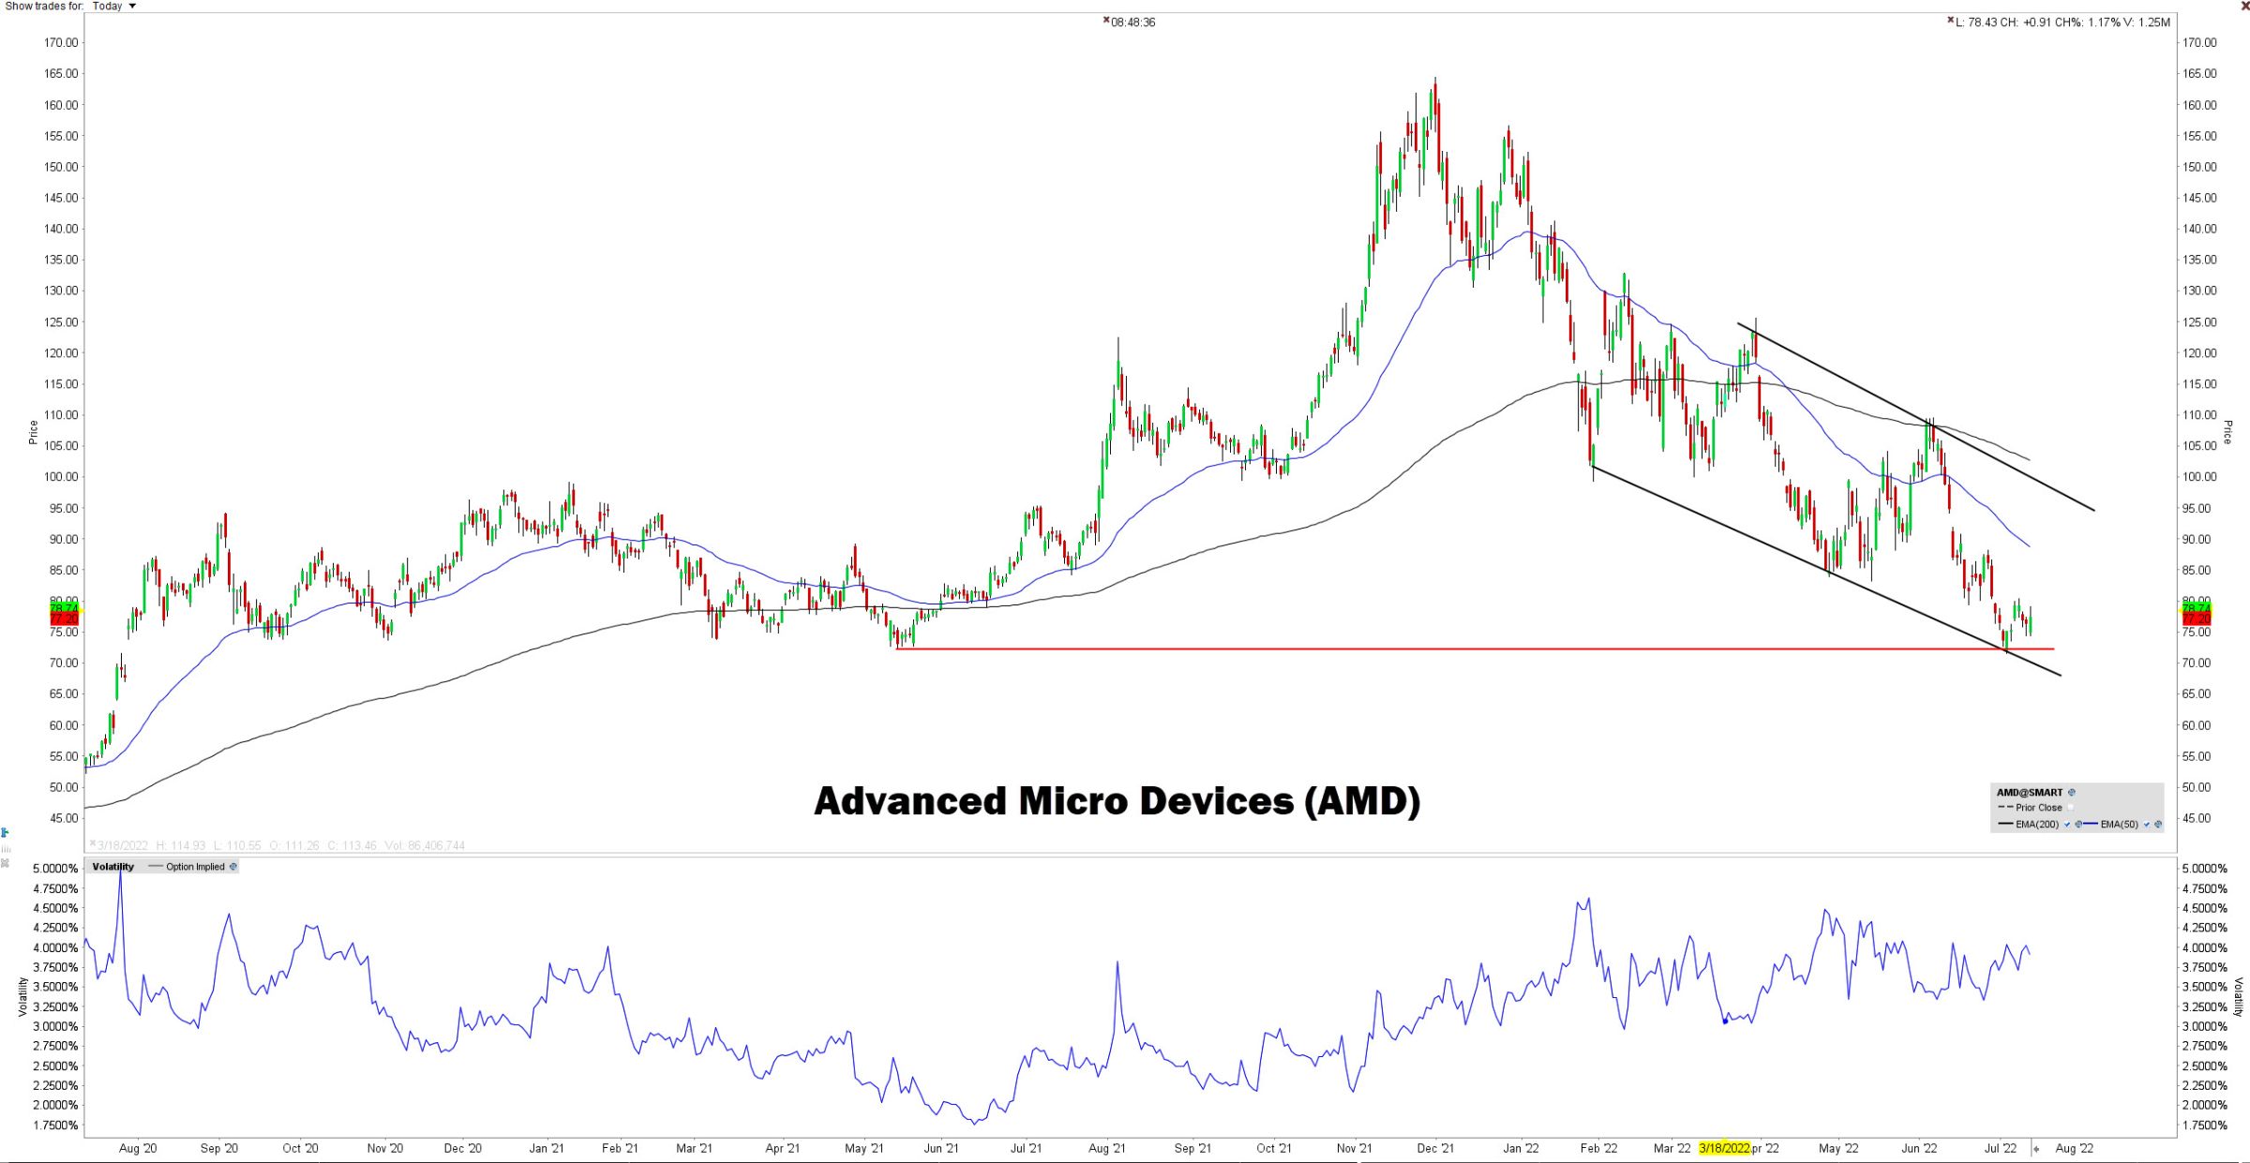Click the bars icon at left edge
Image resolution: width=2250 pixels, height=1163 pixels.
pos(5,848)
